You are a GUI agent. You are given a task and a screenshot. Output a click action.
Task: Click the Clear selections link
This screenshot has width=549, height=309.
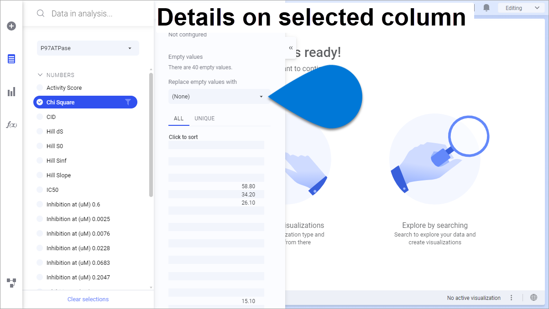click(x=88, y=299)
